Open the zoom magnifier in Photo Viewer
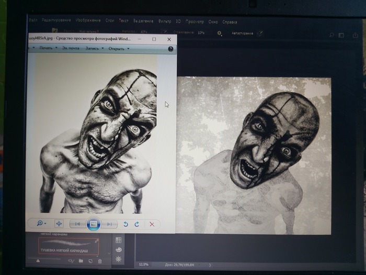The width and height of the screenshot is (366, 275). click(40, 224)
